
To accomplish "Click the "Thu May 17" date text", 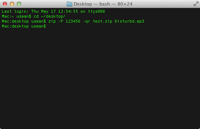I will click(44, 11).
